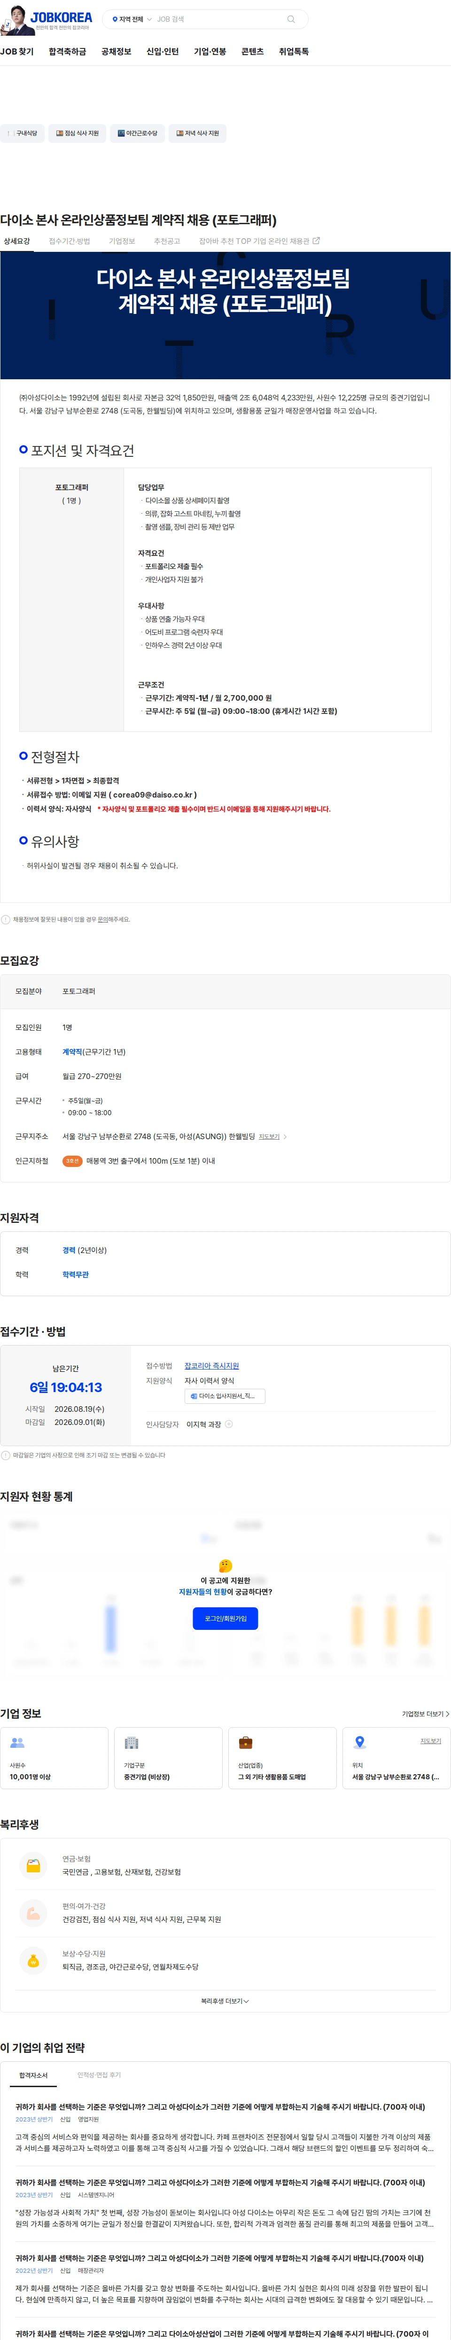
Task: Click the 로그인/회원가입 button
Action: [225, 1619]
